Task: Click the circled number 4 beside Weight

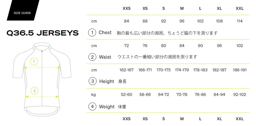Action: pyautogui.click(x=92, y=107)
